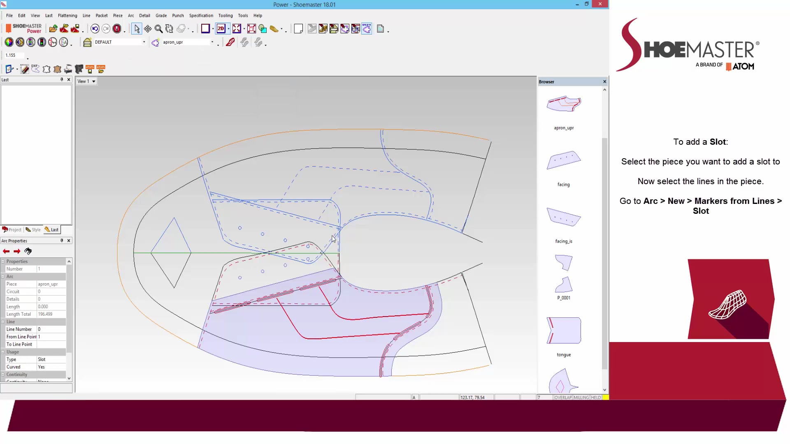Activate the Pan move tool

point(148,29)
